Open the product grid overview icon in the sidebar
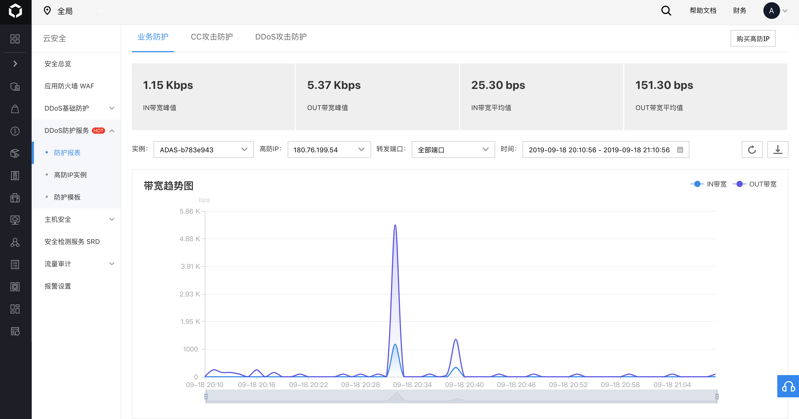 (15, 39)
